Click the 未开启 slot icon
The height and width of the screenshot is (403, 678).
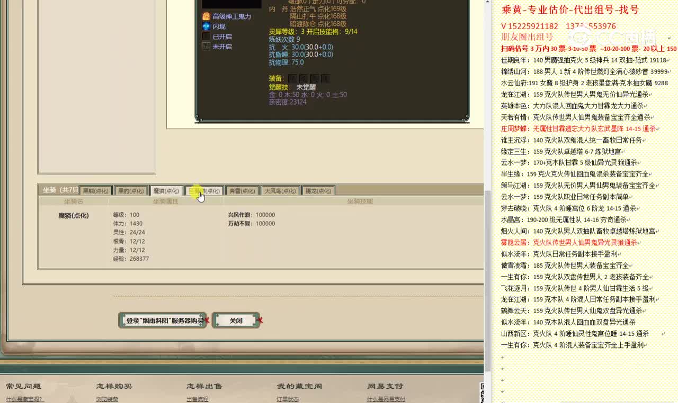(206, 47)
